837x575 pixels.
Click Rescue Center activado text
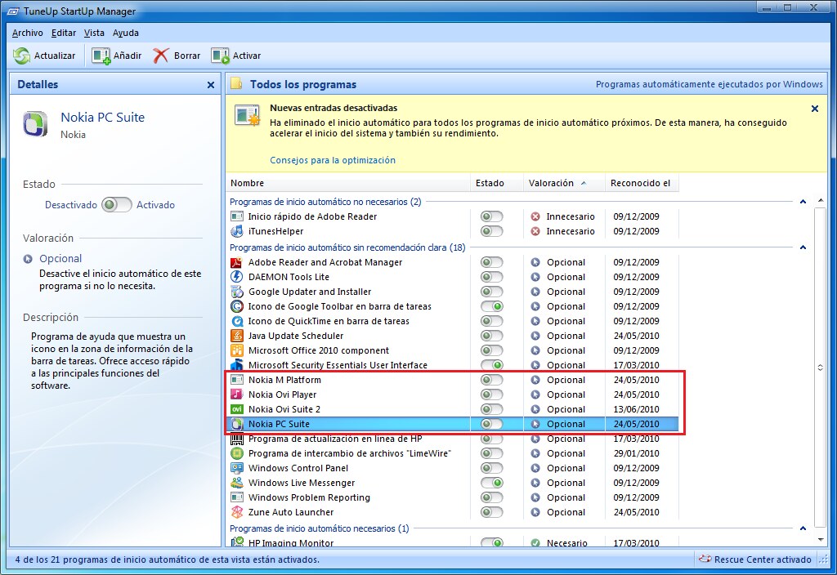pos(763,559)
